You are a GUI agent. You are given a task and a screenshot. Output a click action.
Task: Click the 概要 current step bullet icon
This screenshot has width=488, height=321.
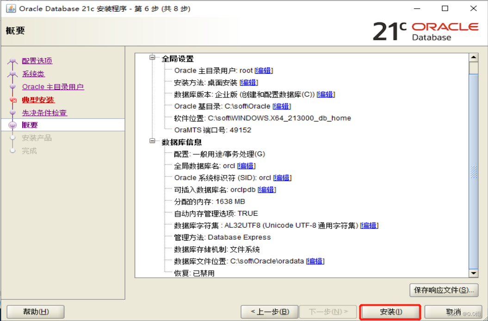(x=13, y=125)
